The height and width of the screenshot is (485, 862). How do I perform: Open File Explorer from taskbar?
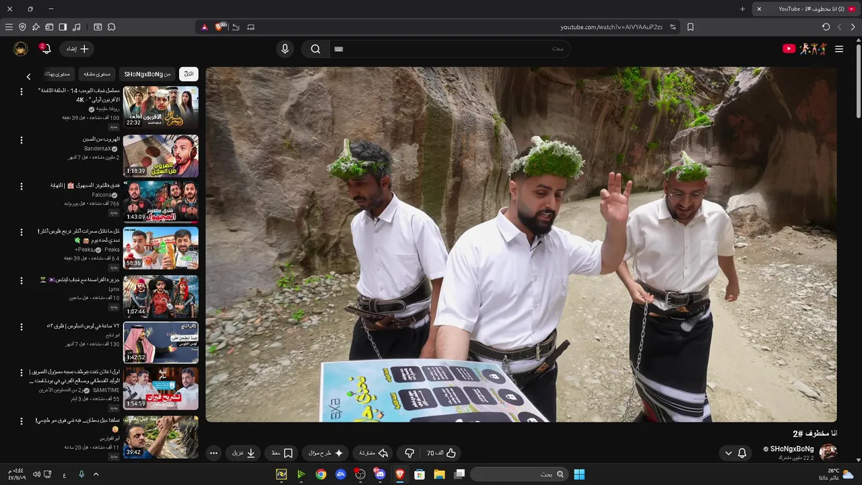440,474
